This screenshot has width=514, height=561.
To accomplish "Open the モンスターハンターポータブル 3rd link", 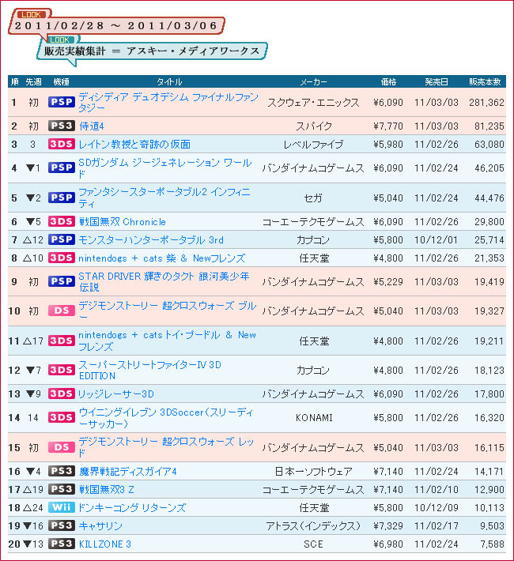I will (151, 239).
